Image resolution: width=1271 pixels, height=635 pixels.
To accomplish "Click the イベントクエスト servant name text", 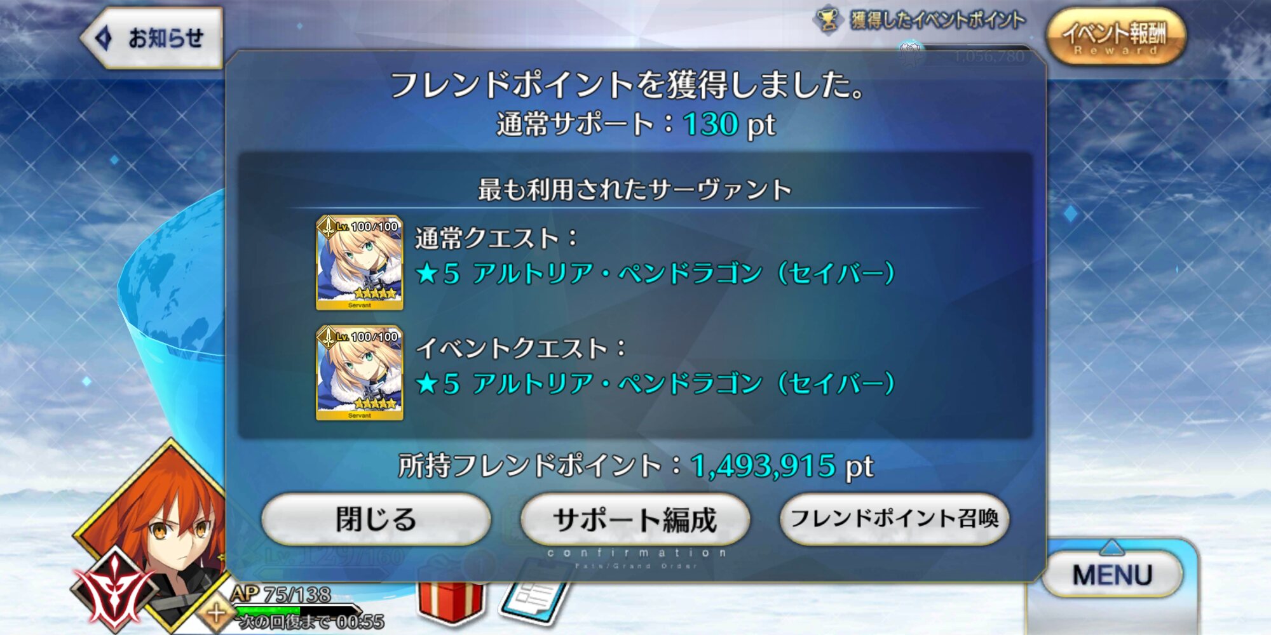I will [x=655, y=384].
